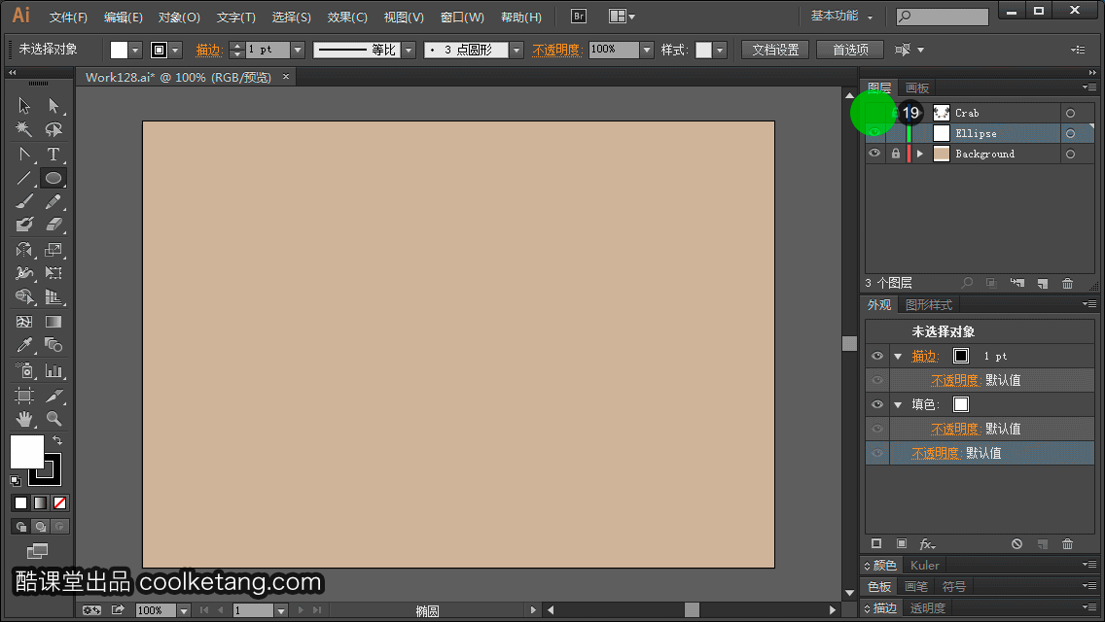Click target circle of Crab layer
This screenshot has width=1105, height=622.
point(1070,113)
